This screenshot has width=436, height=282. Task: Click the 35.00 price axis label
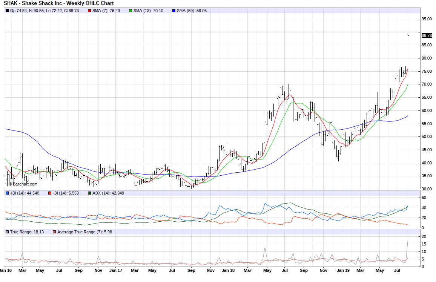pyautogui.click(x=427, y=176)
